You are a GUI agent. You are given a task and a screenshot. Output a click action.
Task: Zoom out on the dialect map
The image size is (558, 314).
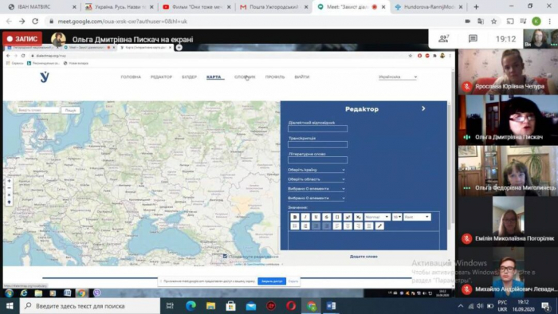click(10, 188)
